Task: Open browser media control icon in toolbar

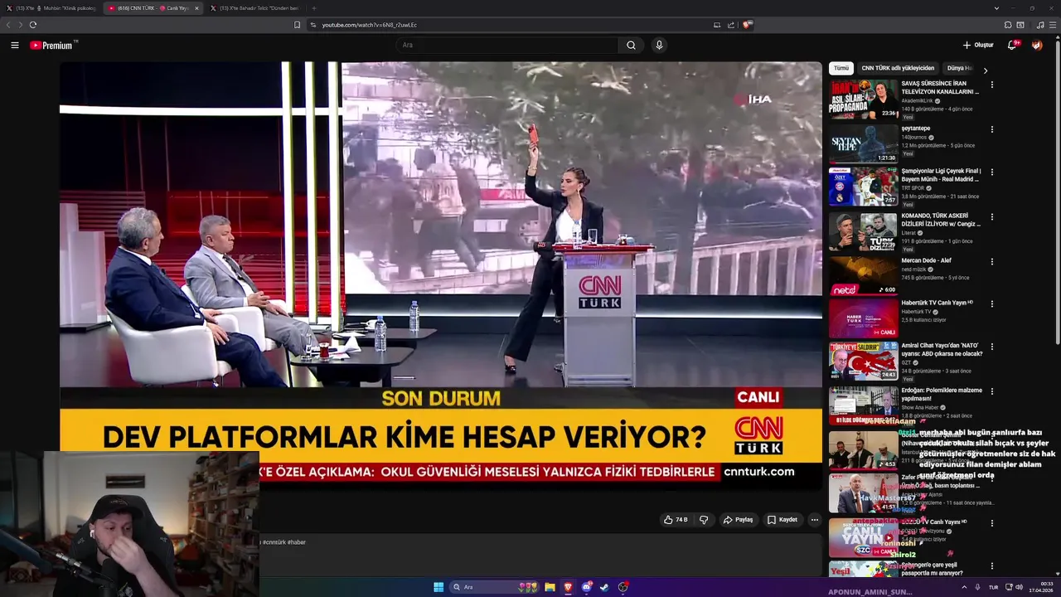Action: [1039, 25]
